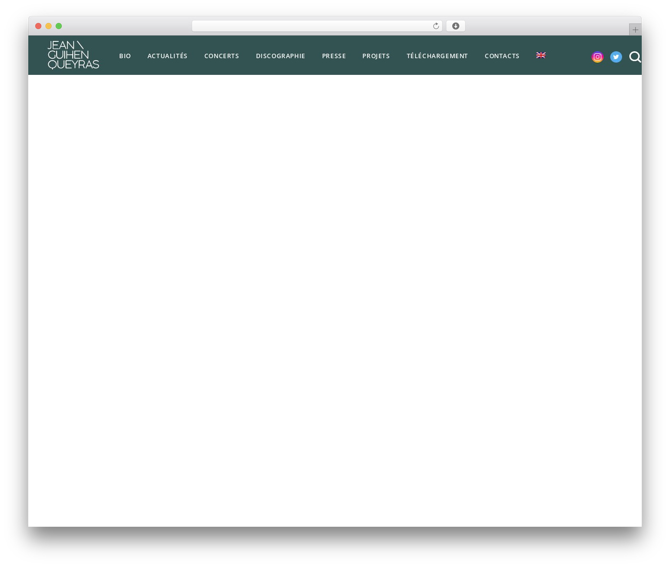Screen dimensions: 670x567
Task: Open the Twitter profile icon
Action: pyautogui.click(x=616, y=57)
